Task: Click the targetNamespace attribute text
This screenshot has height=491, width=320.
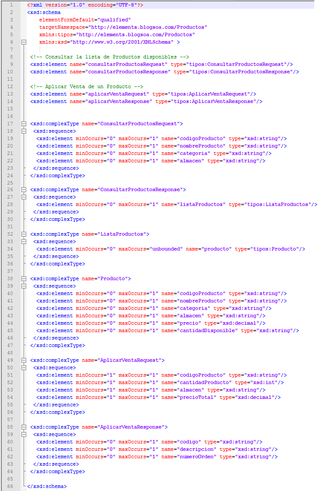Action: (123, 27)
